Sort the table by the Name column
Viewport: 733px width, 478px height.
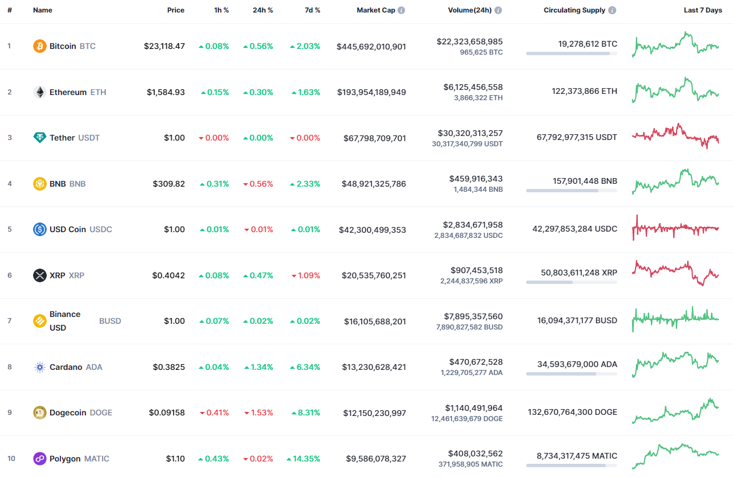42,10
